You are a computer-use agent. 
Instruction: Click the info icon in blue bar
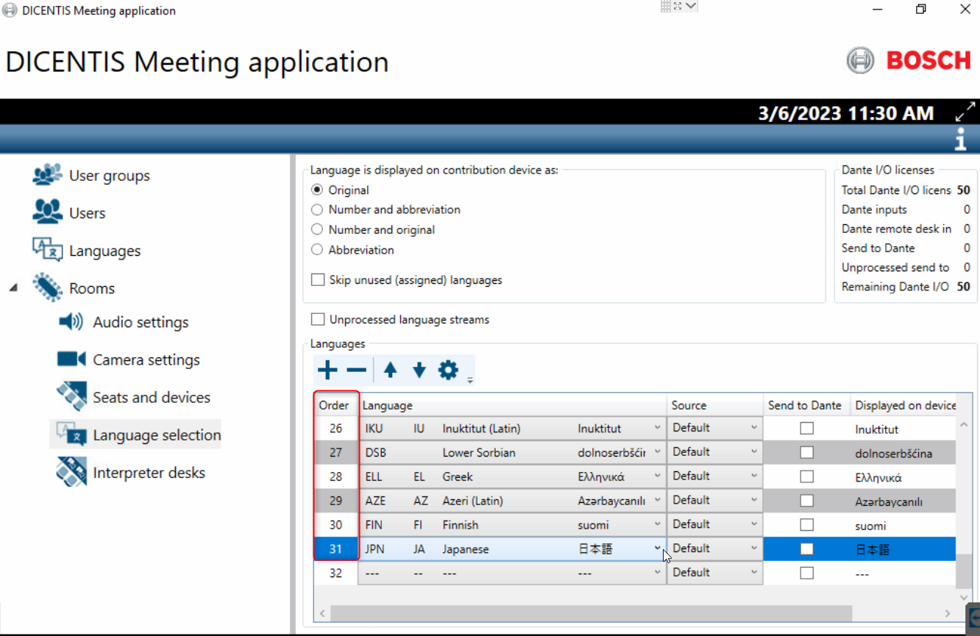point(960,139)
